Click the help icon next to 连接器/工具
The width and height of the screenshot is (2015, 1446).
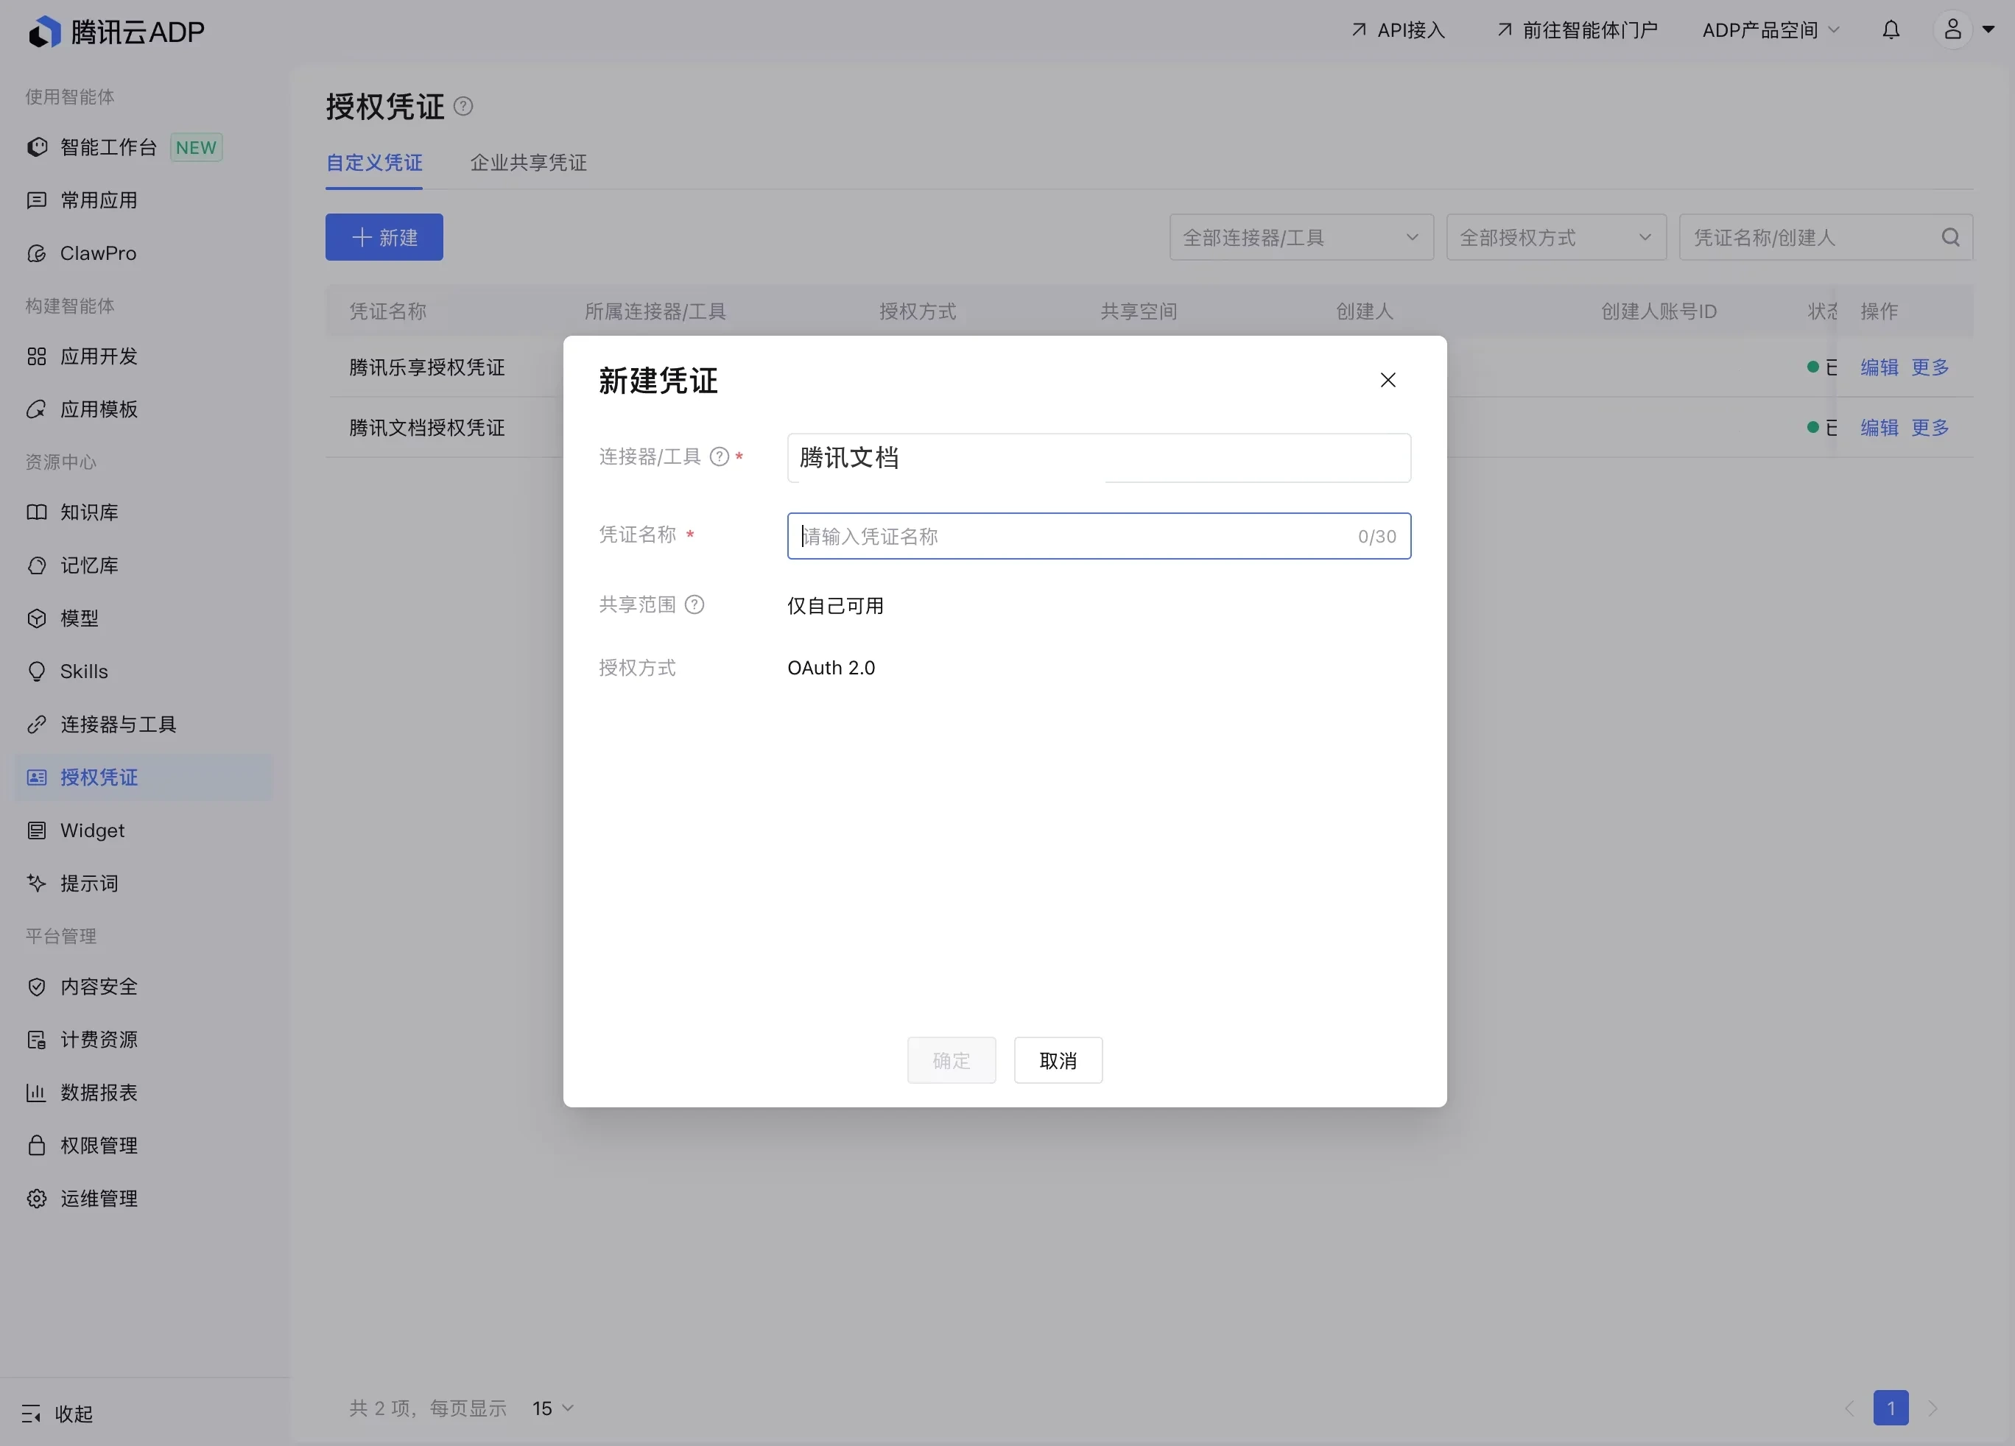pos(720,456)
